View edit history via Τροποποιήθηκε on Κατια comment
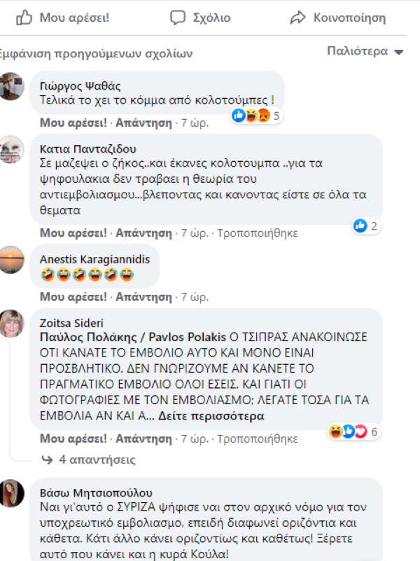The width and height of the screenshot is (420, 561). click(x=258, y=233)
